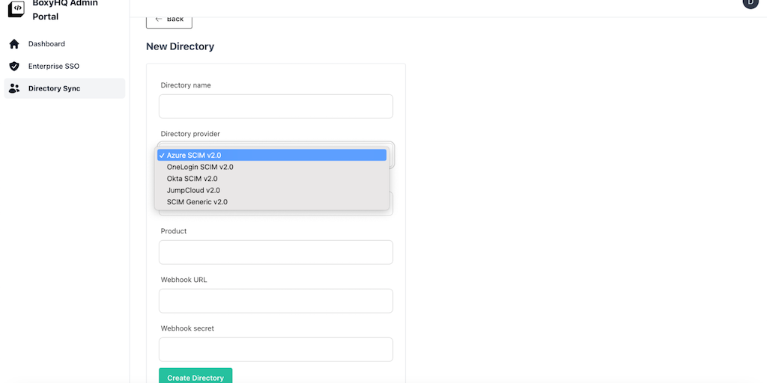767x383 pixels.
Task: Focus the Directory name input field
Action: point(276,106)
